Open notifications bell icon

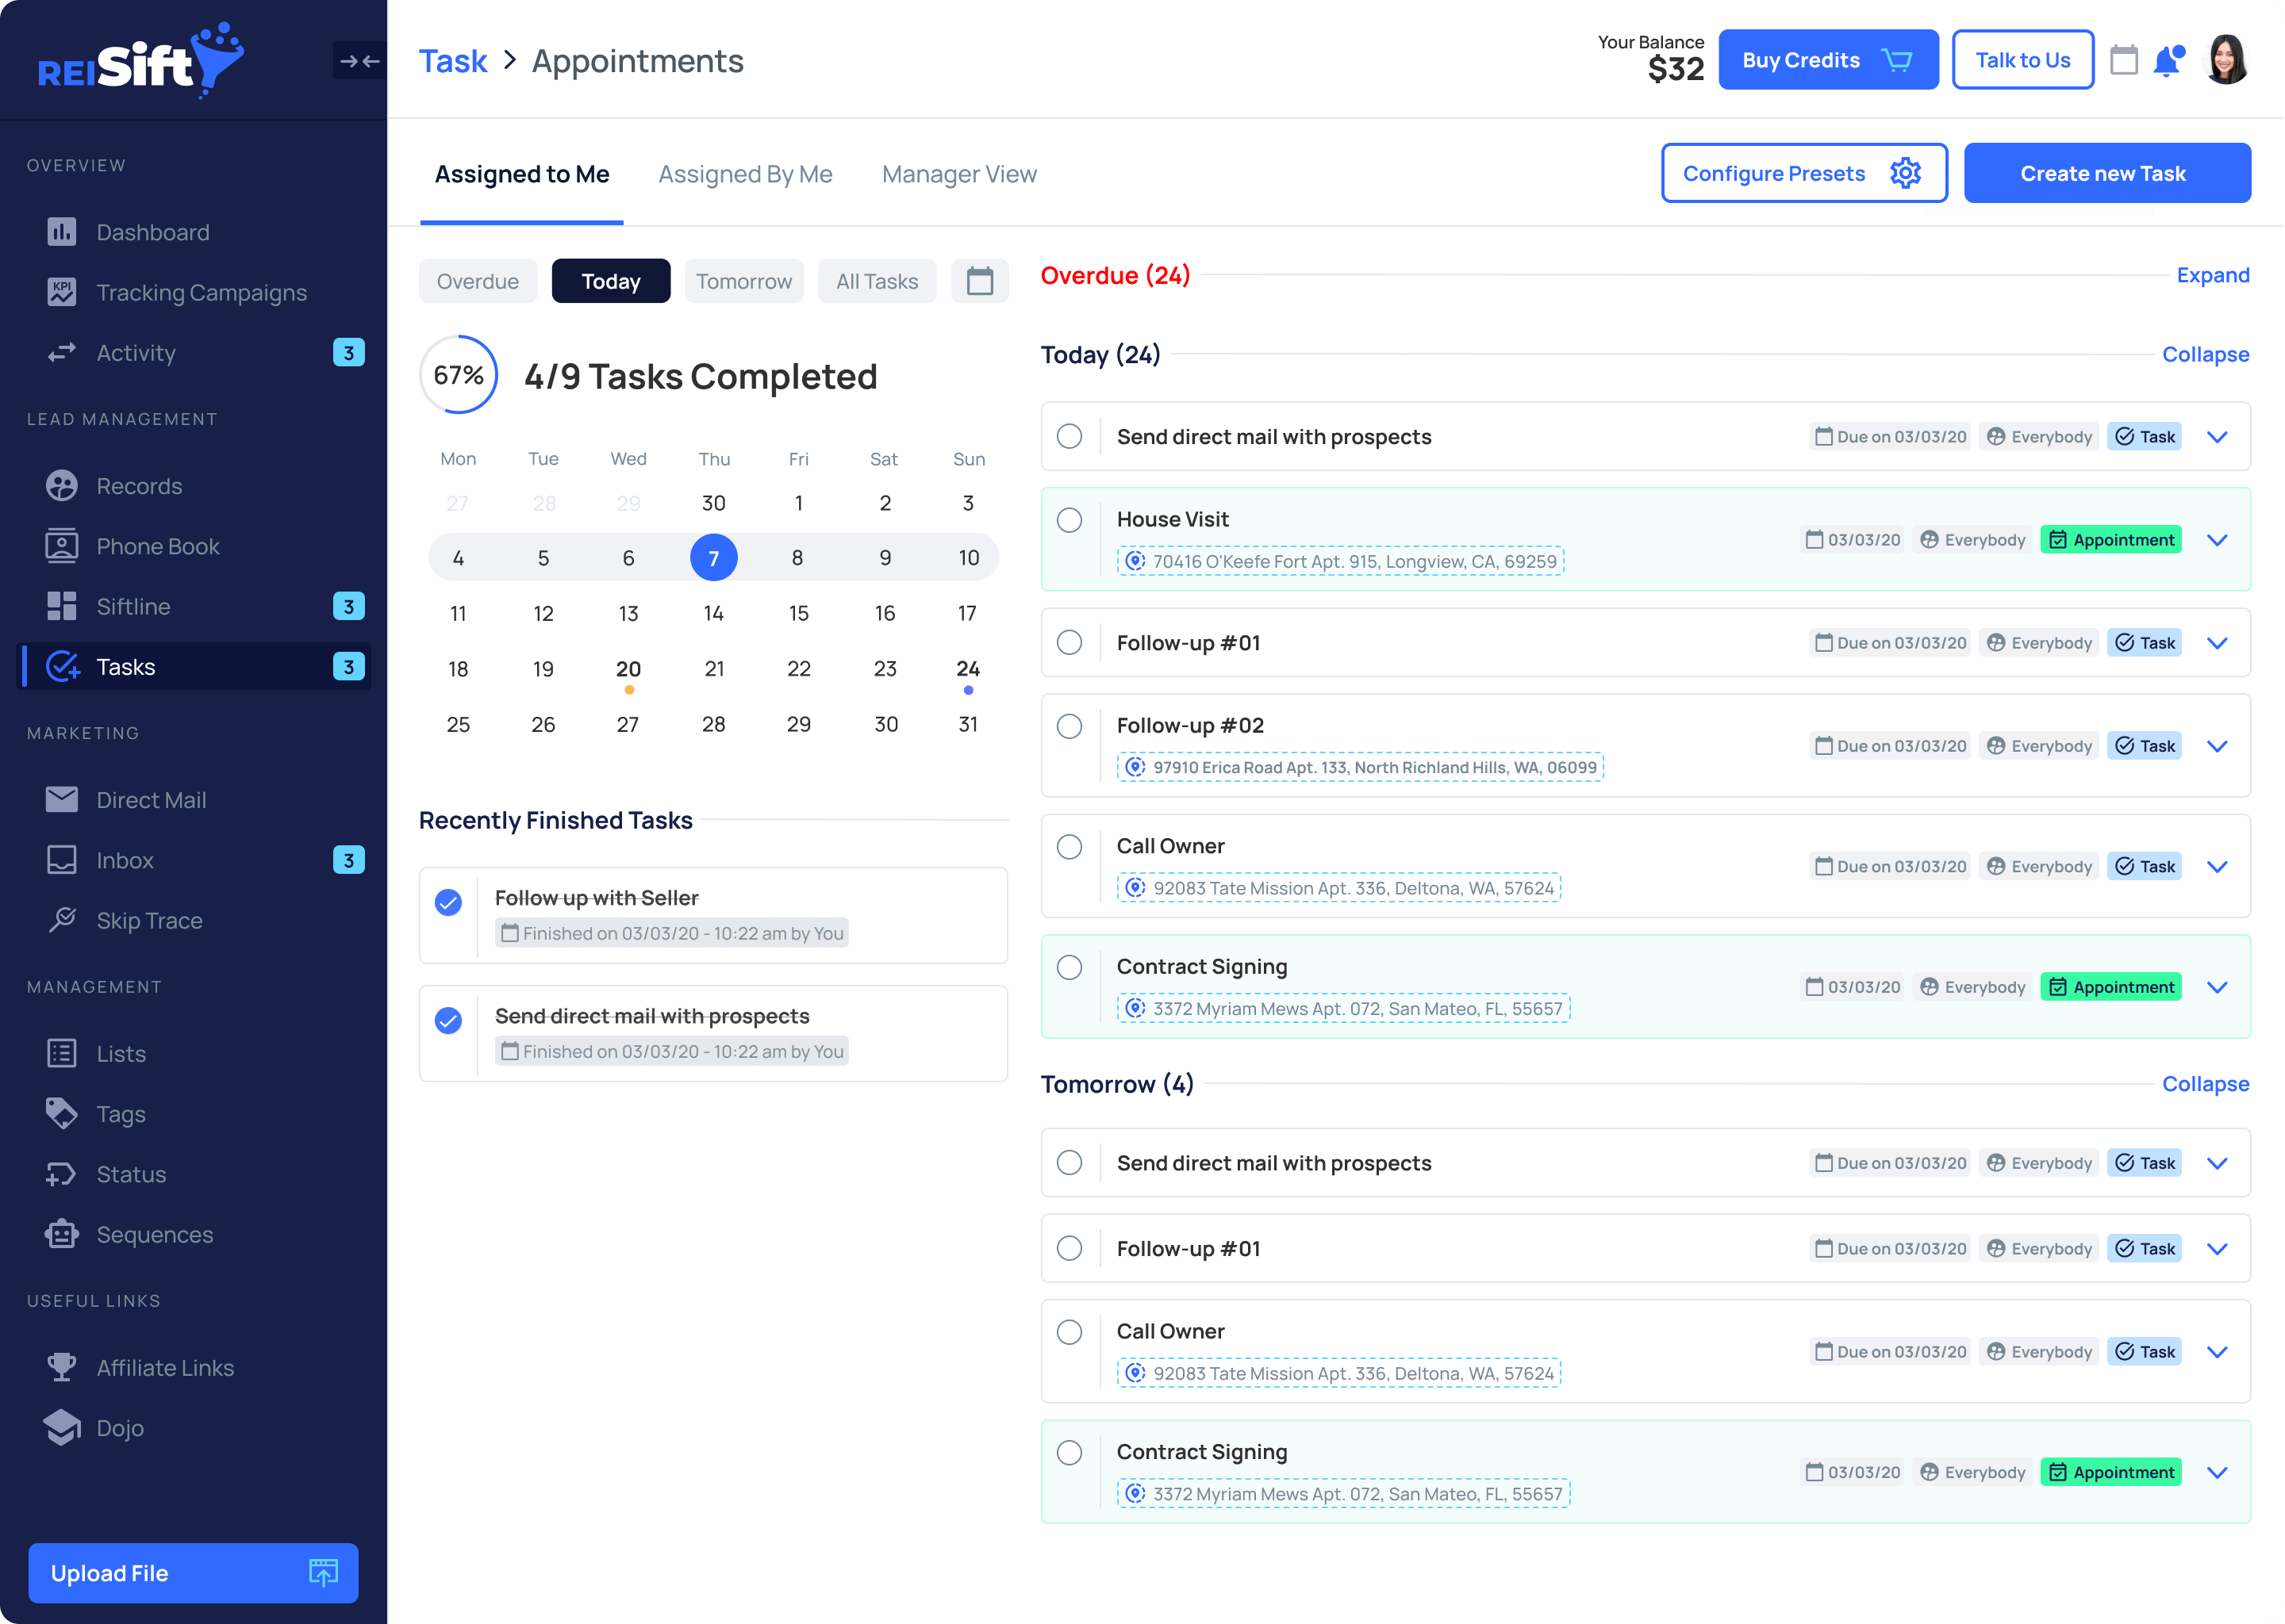tap(2166, 61)
